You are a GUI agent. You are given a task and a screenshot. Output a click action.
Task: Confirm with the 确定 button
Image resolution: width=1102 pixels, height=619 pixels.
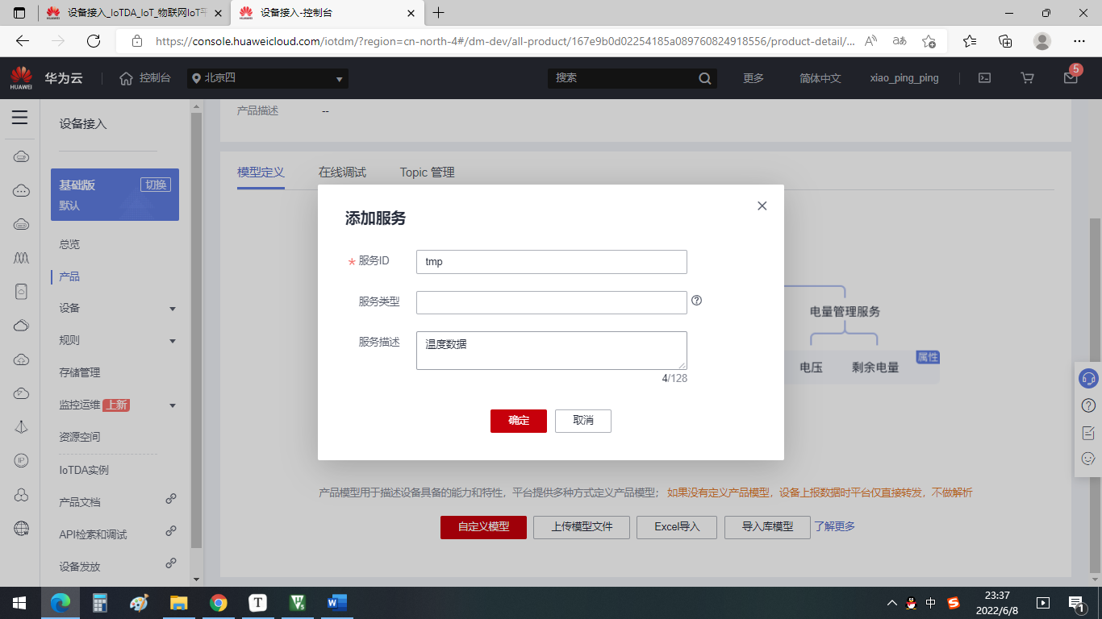click(x=519, y=421)
